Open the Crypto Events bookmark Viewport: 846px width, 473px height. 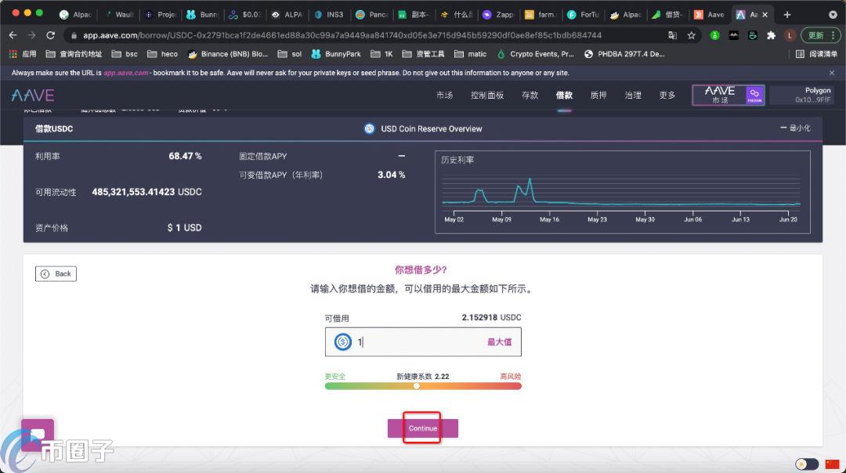pos(535,54)
